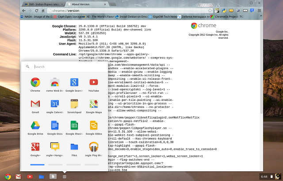
Task: Switch to INR Indian Rupee rates tab
Action: click(x=42, y=4)
